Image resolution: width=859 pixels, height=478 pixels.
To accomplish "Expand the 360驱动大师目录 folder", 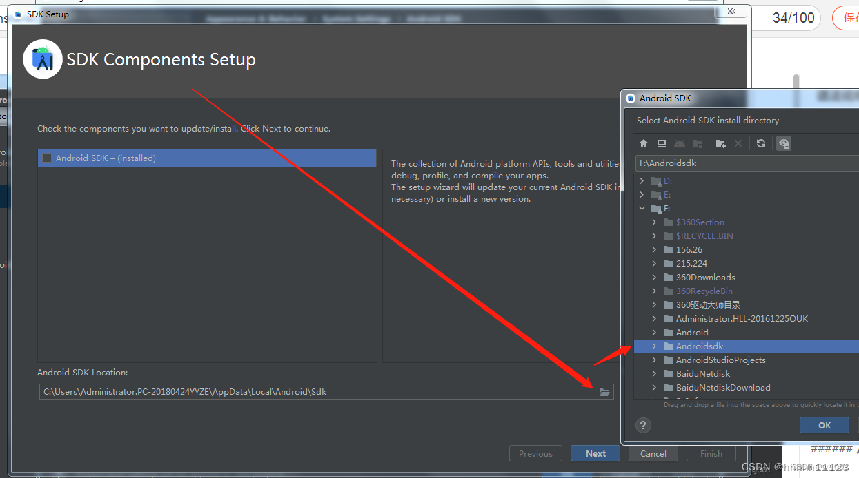I will (654, 305).
